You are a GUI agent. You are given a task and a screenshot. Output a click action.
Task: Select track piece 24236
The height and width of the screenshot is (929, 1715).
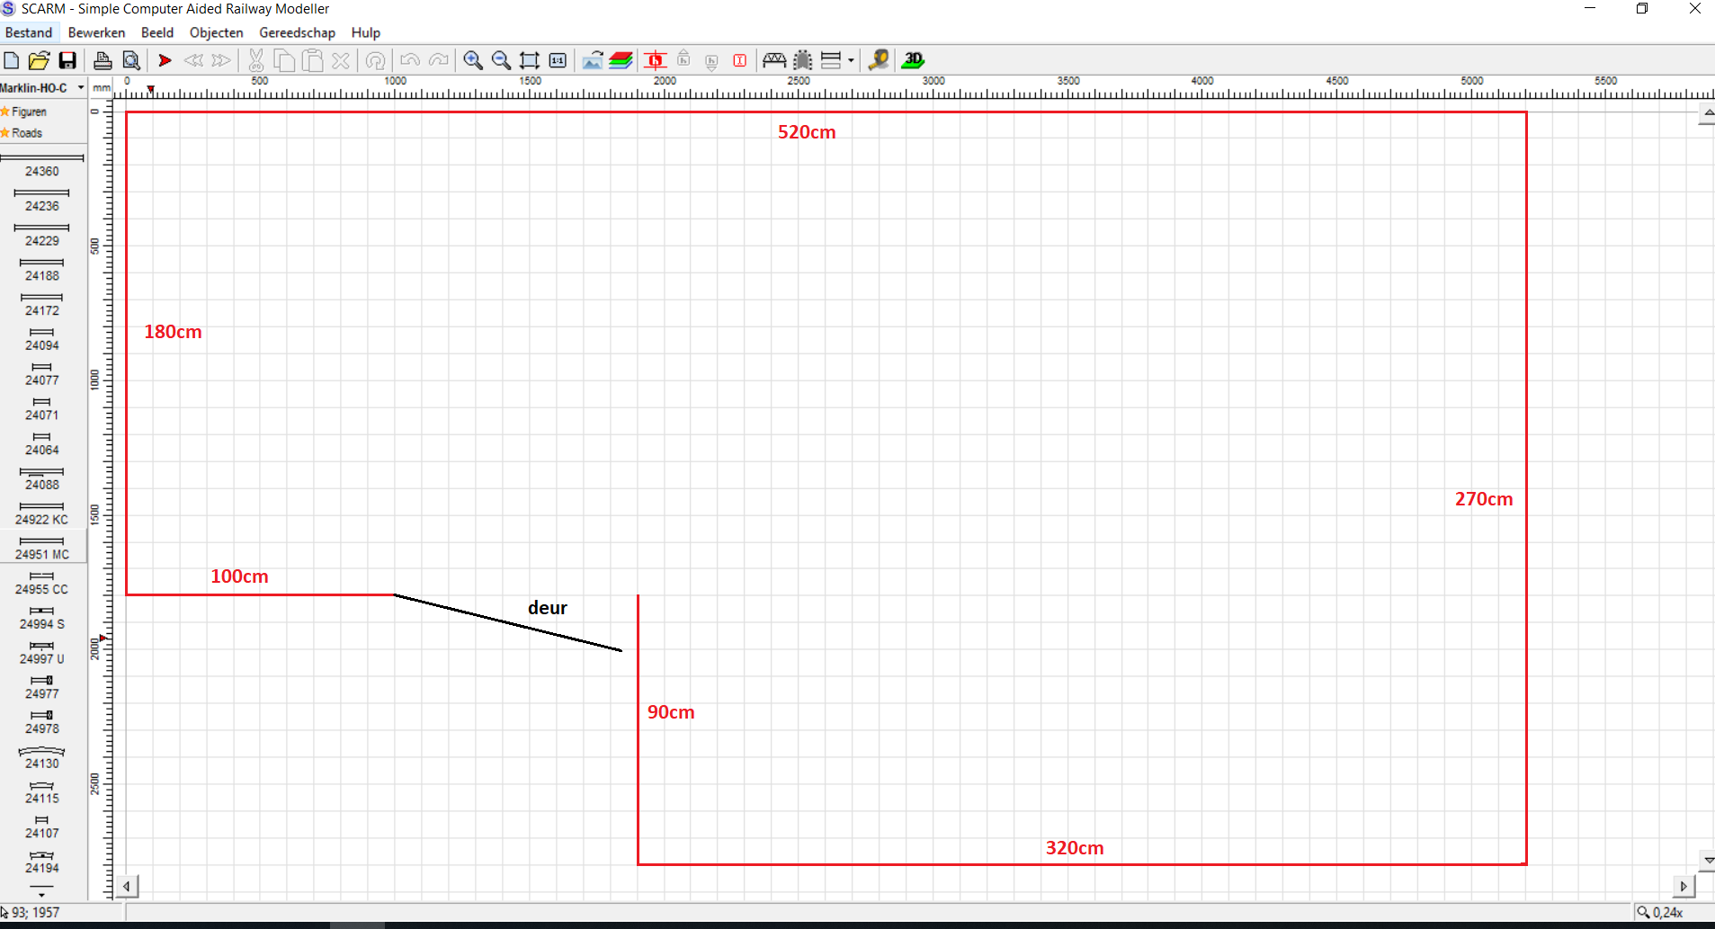pyautogui.click(x=42, y=200)
